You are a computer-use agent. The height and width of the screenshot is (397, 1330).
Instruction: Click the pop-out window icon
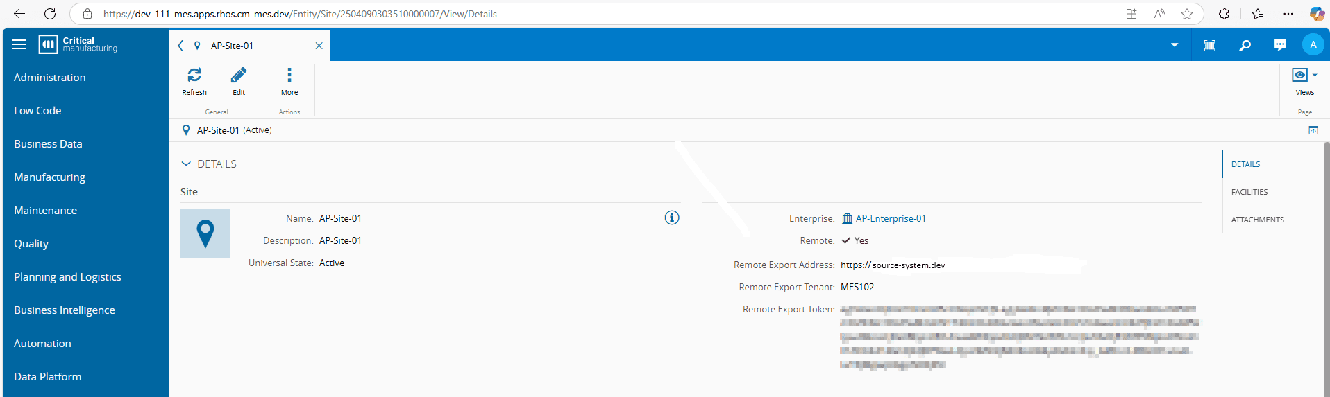(x=1313, y=130)
